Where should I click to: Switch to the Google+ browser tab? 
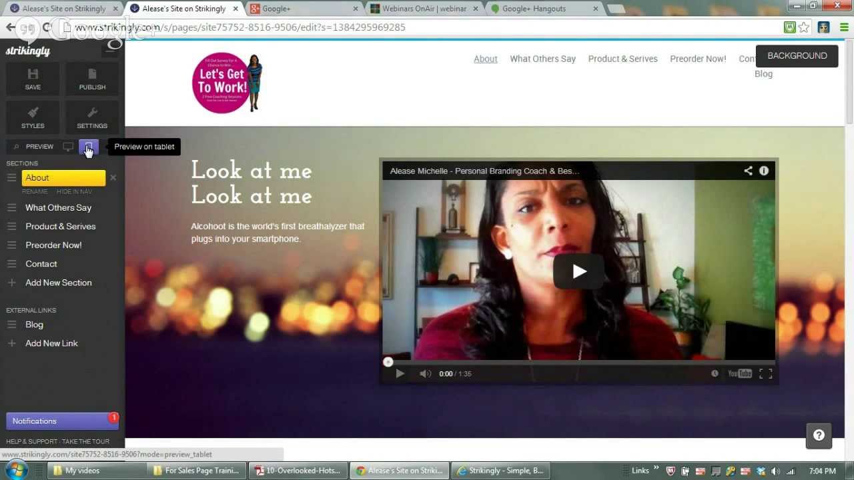304,9
